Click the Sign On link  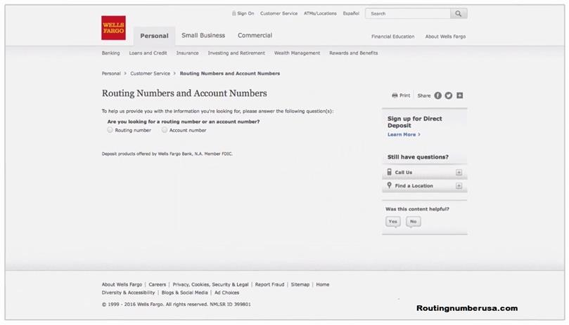coord(245,13)
